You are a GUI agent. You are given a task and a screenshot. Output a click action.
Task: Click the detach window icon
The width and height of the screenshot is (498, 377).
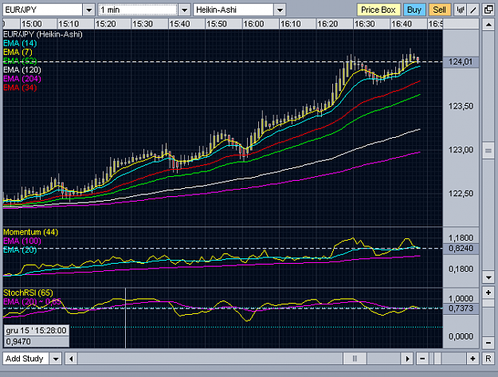coord(488,10)
